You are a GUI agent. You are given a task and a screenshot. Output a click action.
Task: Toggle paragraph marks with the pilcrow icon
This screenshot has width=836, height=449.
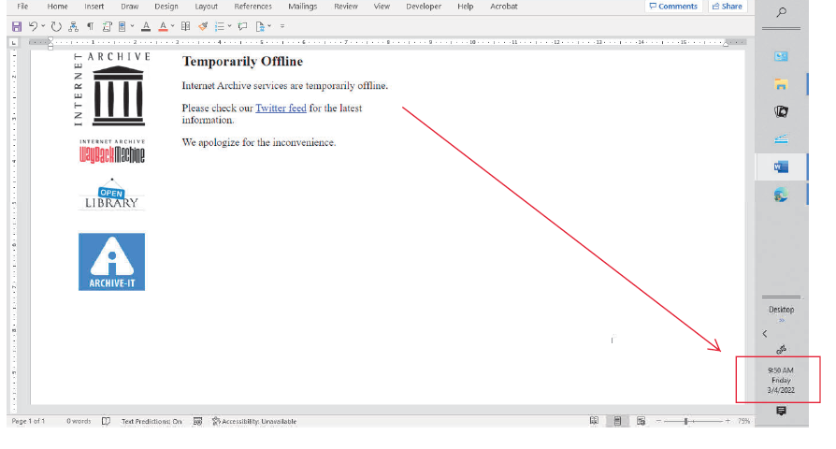point(90,26)
